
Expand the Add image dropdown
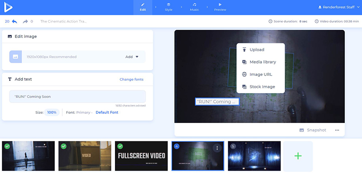(x=132, y=56)
